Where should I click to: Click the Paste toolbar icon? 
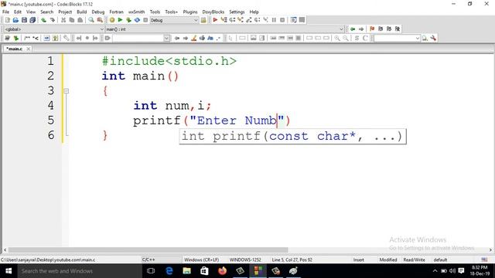(80, 20)
